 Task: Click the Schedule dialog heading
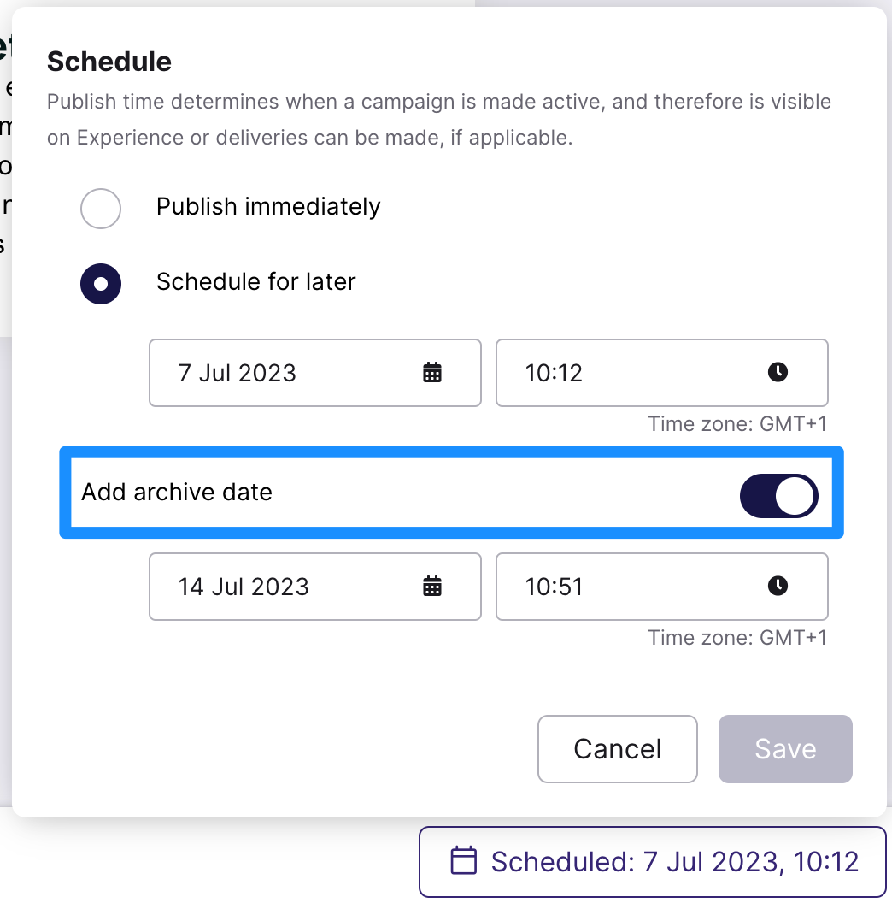(109, 62)
